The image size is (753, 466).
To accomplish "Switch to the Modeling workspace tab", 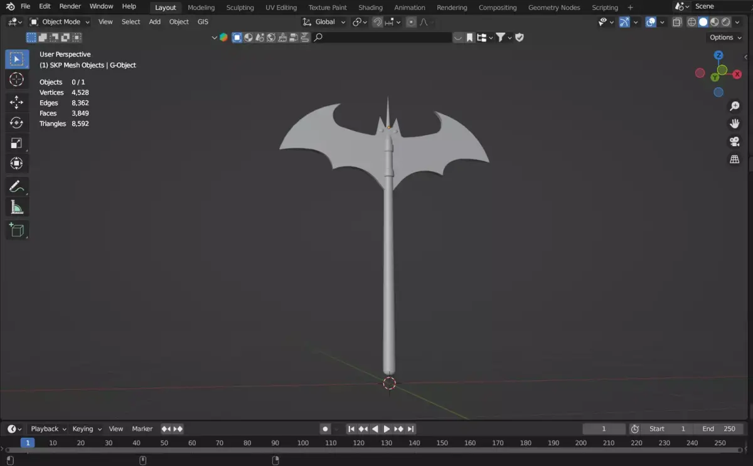I will point(201,8).
